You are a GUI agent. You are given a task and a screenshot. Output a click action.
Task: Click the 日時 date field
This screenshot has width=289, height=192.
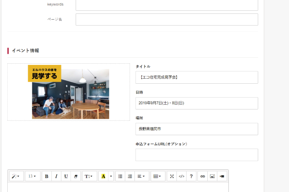(197, 103)
